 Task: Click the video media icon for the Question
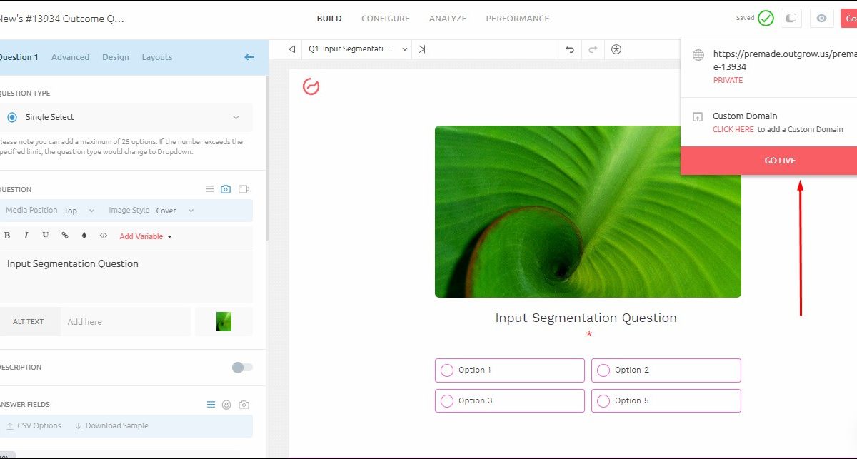point(244,189)
